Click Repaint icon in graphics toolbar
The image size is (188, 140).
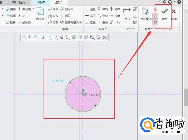(42, 38)
